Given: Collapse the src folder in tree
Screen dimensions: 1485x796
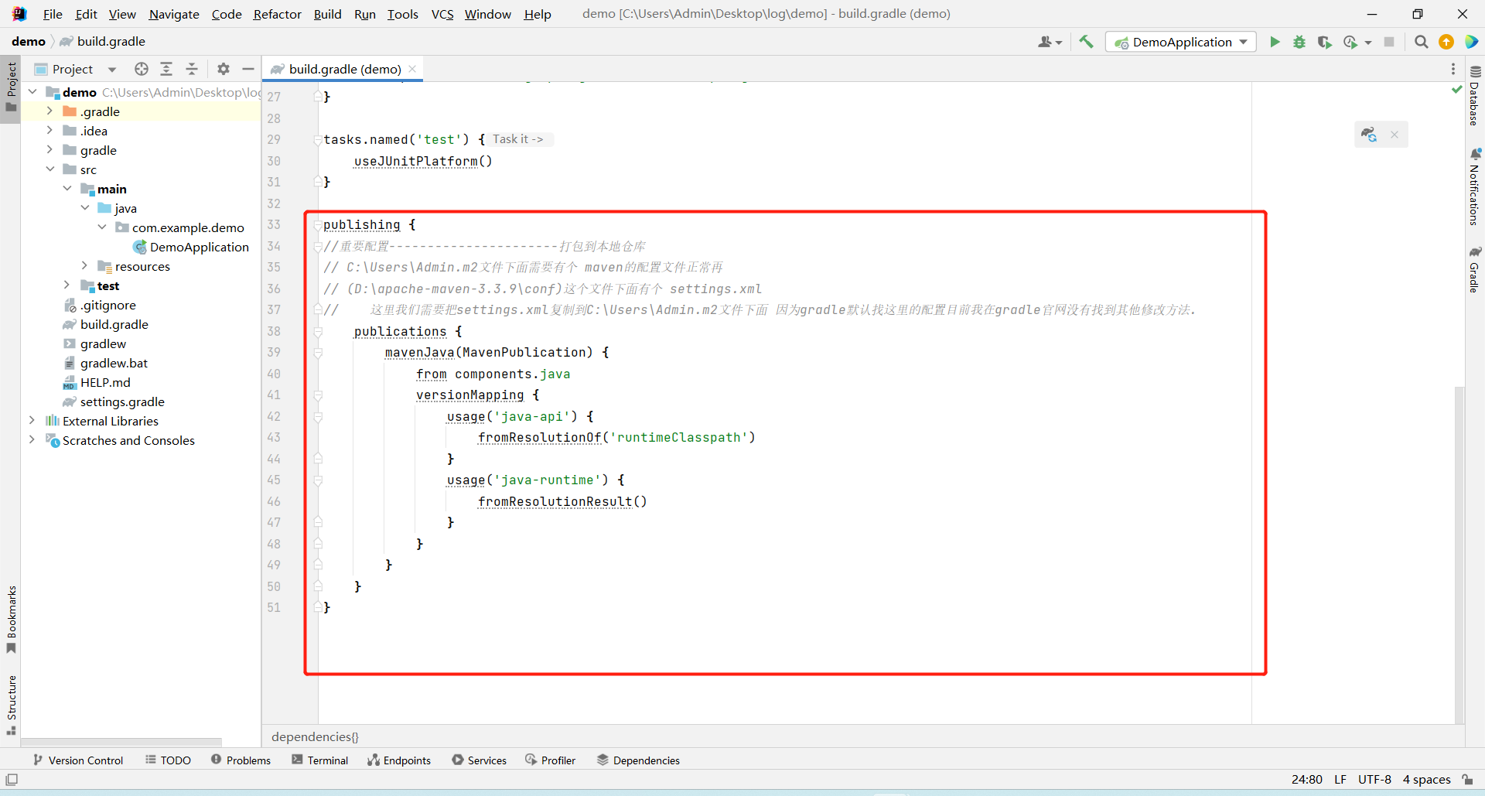Looking at the screenshot, I should tap(49, 169).
